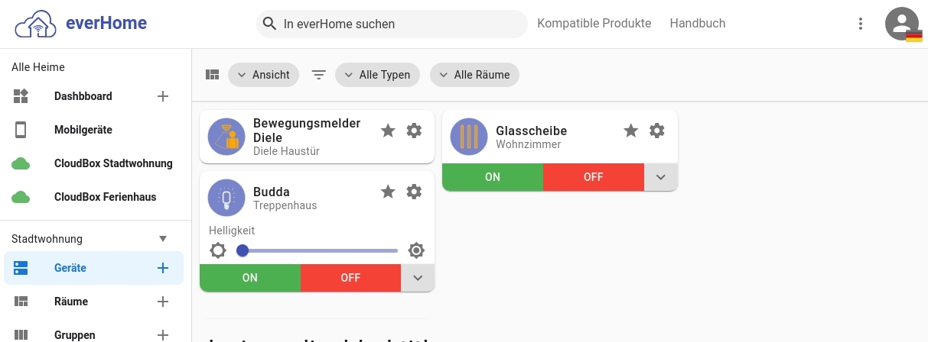Click the filter list icon
This screenshot has height=342, width=928.
[x=319, y=75]
